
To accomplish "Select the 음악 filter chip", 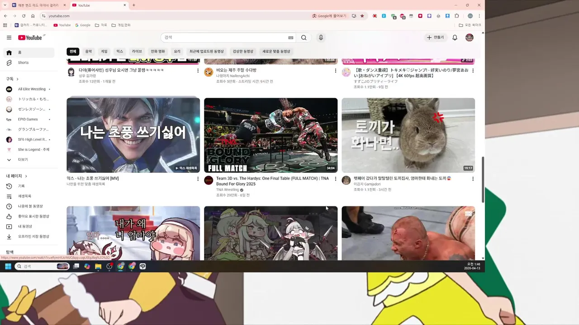I will coord(89,51).
